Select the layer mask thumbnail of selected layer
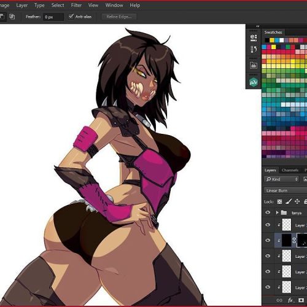The image size is (307, 307). tap(302, 241)
